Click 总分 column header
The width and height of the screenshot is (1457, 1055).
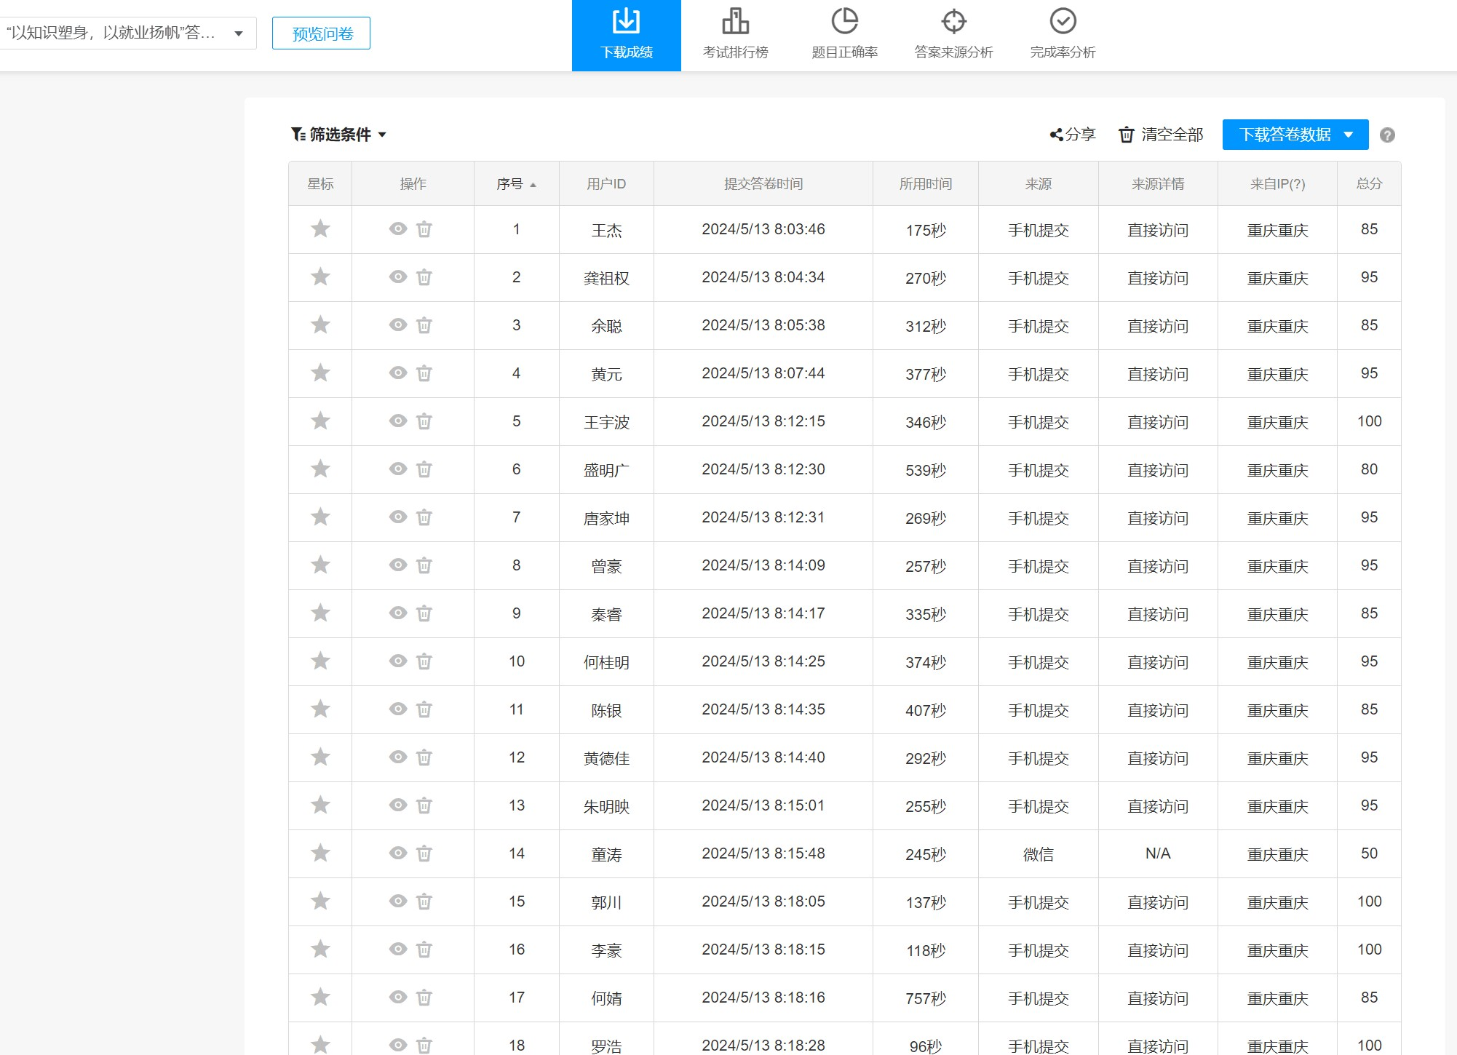pos(1368,184)
